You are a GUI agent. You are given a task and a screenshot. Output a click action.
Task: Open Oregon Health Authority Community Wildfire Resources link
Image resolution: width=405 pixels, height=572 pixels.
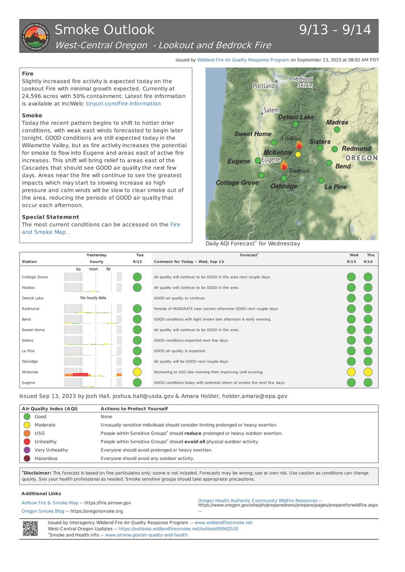(258, 500)
